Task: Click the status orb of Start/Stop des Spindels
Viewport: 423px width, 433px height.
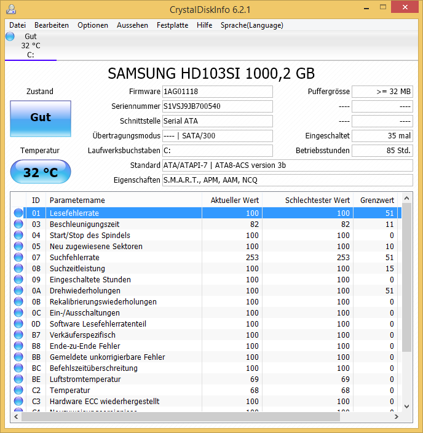Action: [18, 235]
